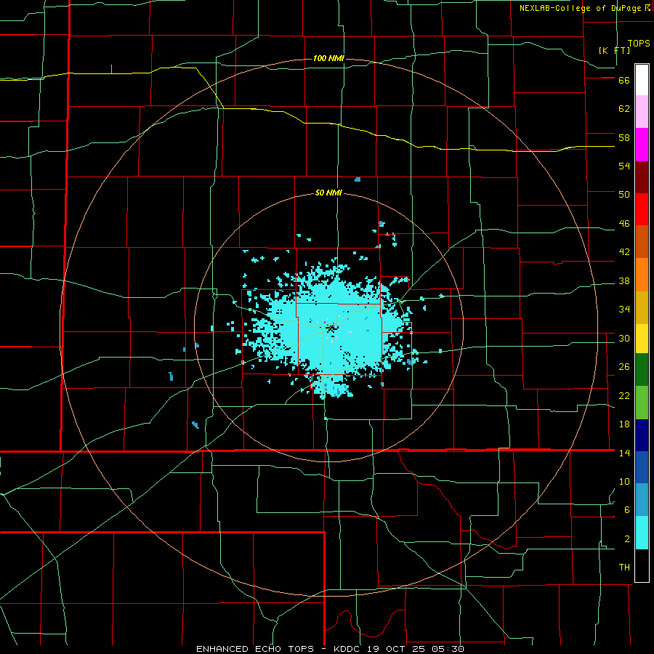Click the 'NEXLAB-College of DuPage' credit text
The height and width of the screenshot is (654, 654).
tap(580, 8)
